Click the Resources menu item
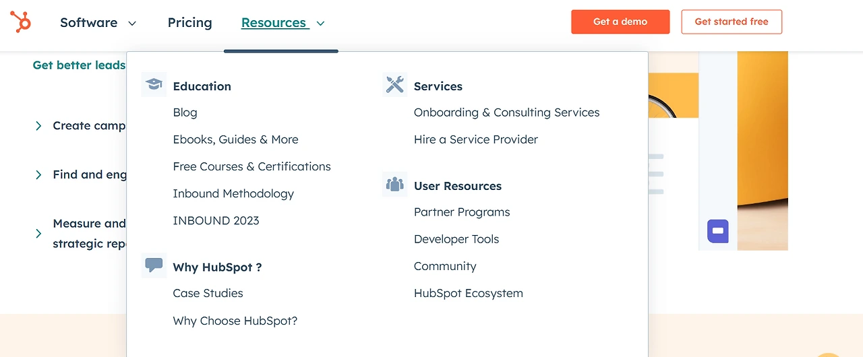 (274, 23)
